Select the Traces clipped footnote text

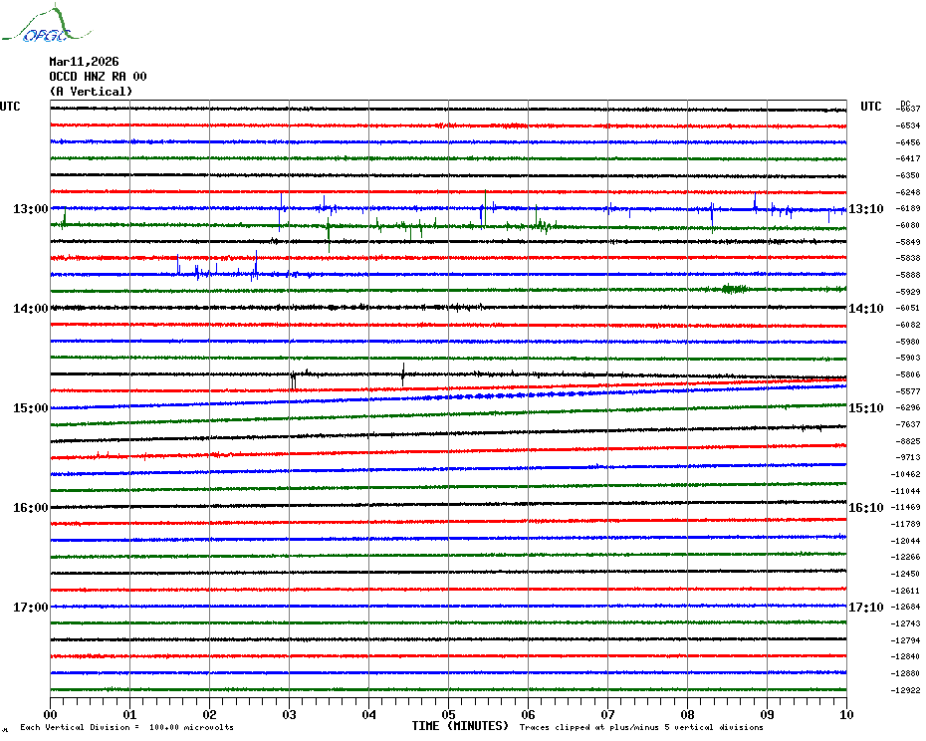pyautogui.click(x=641, y=728)
